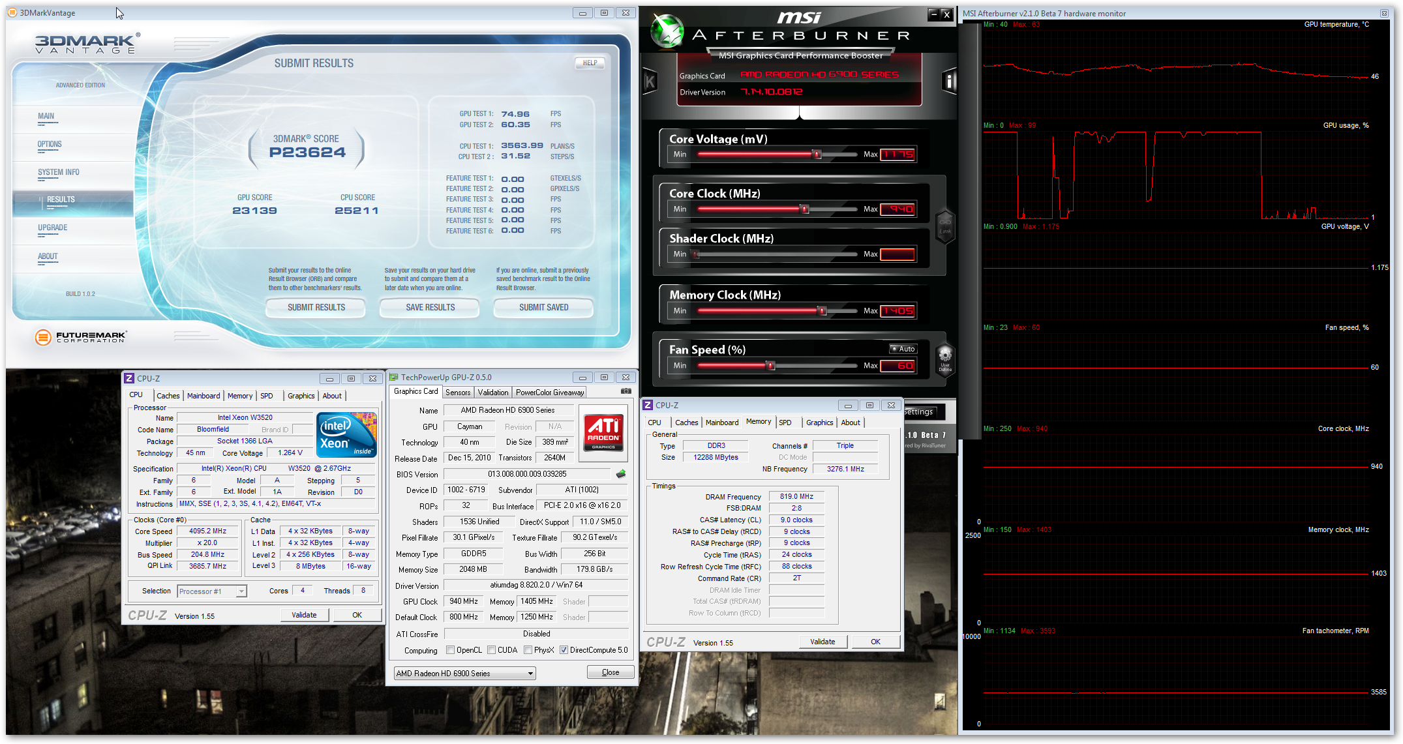The width and height of the screenshot is (1403, 744).
Task: Click the Core Clock slider handle
Action: [x=805, y=209]
